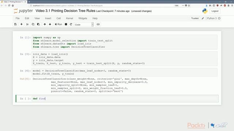Copy selected cells icon
Image resolution: width=234 pixels, height=131 pixels.
click(x=33, y=24)
